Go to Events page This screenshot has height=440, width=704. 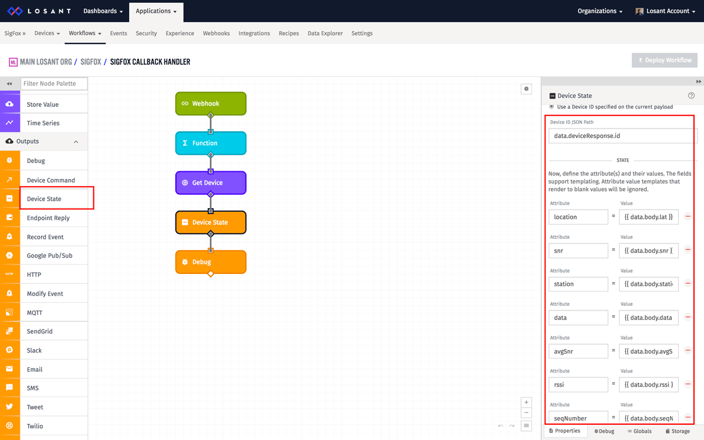point(119,33)
